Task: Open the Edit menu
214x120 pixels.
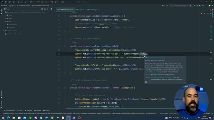Action: pyautogui.click(x=10, y=2)
